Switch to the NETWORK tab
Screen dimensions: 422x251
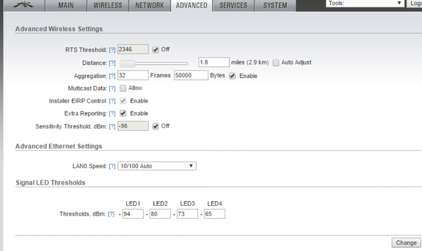point(150,5)
